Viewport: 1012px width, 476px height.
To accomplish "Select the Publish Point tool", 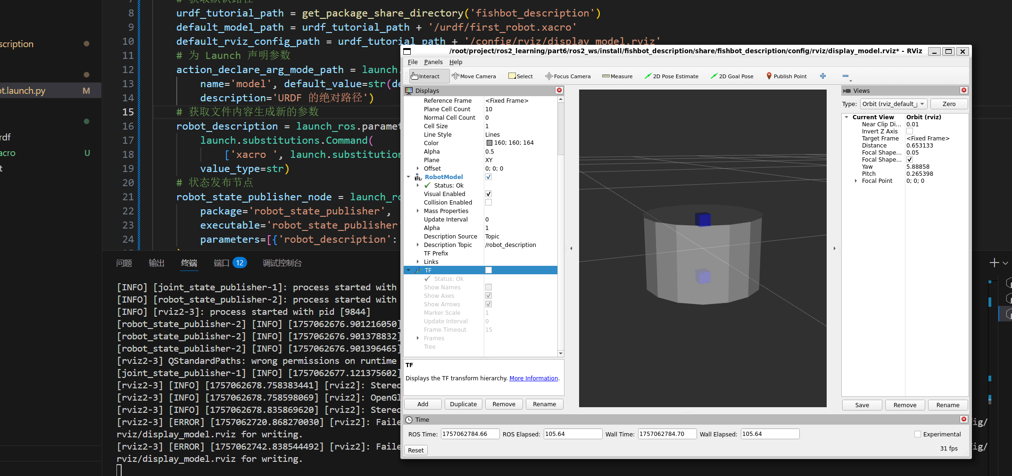I will 786,76.
